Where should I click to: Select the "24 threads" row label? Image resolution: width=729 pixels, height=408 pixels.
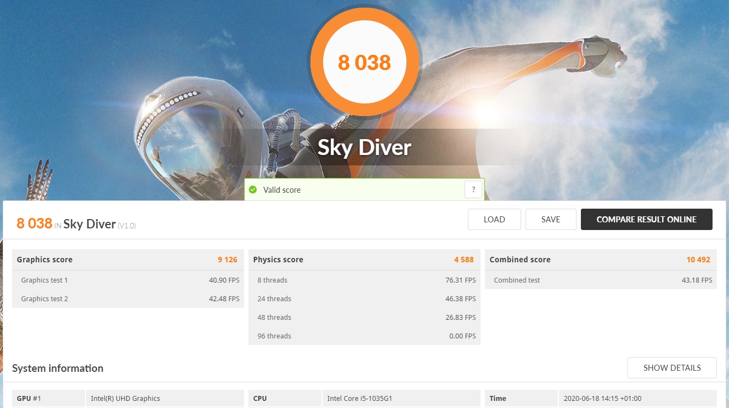coord(274,299)
